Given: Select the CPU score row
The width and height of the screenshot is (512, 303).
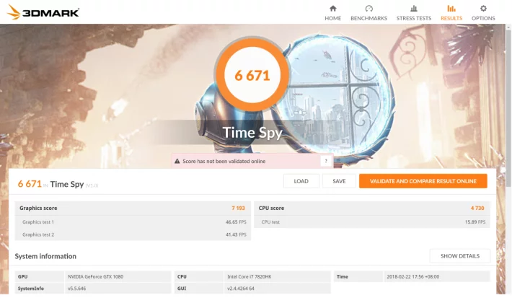Looking at the screenshot, I should pos(372,208).
